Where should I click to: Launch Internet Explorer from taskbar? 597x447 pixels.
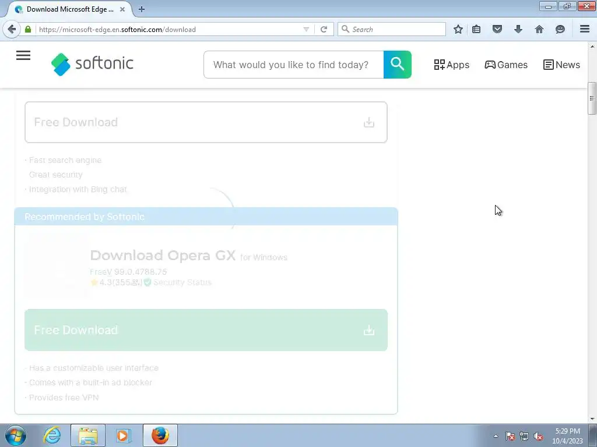[52, 435]
